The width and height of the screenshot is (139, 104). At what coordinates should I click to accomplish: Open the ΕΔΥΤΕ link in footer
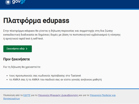[27, 95]
